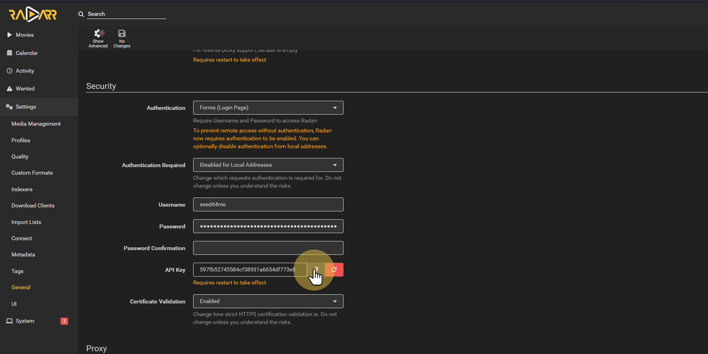Go to Wanted in the sidebar
Screen dimensions: 708x354
(25, 88)
